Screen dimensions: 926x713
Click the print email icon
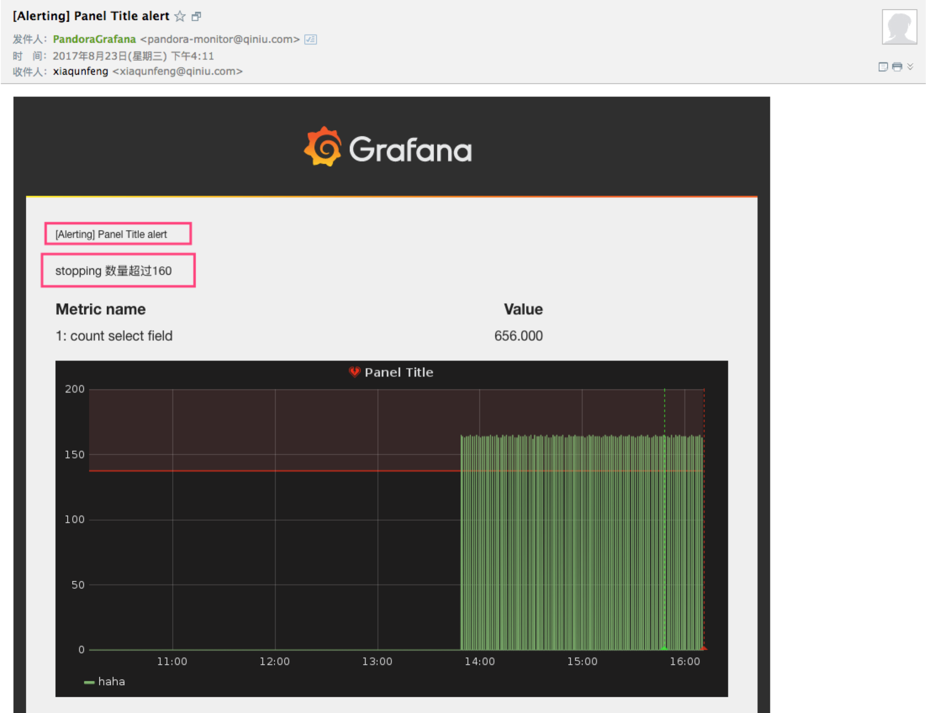tap(897, 67)
